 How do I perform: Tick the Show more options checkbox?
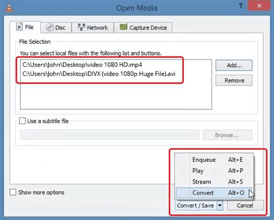click(13, 192)
